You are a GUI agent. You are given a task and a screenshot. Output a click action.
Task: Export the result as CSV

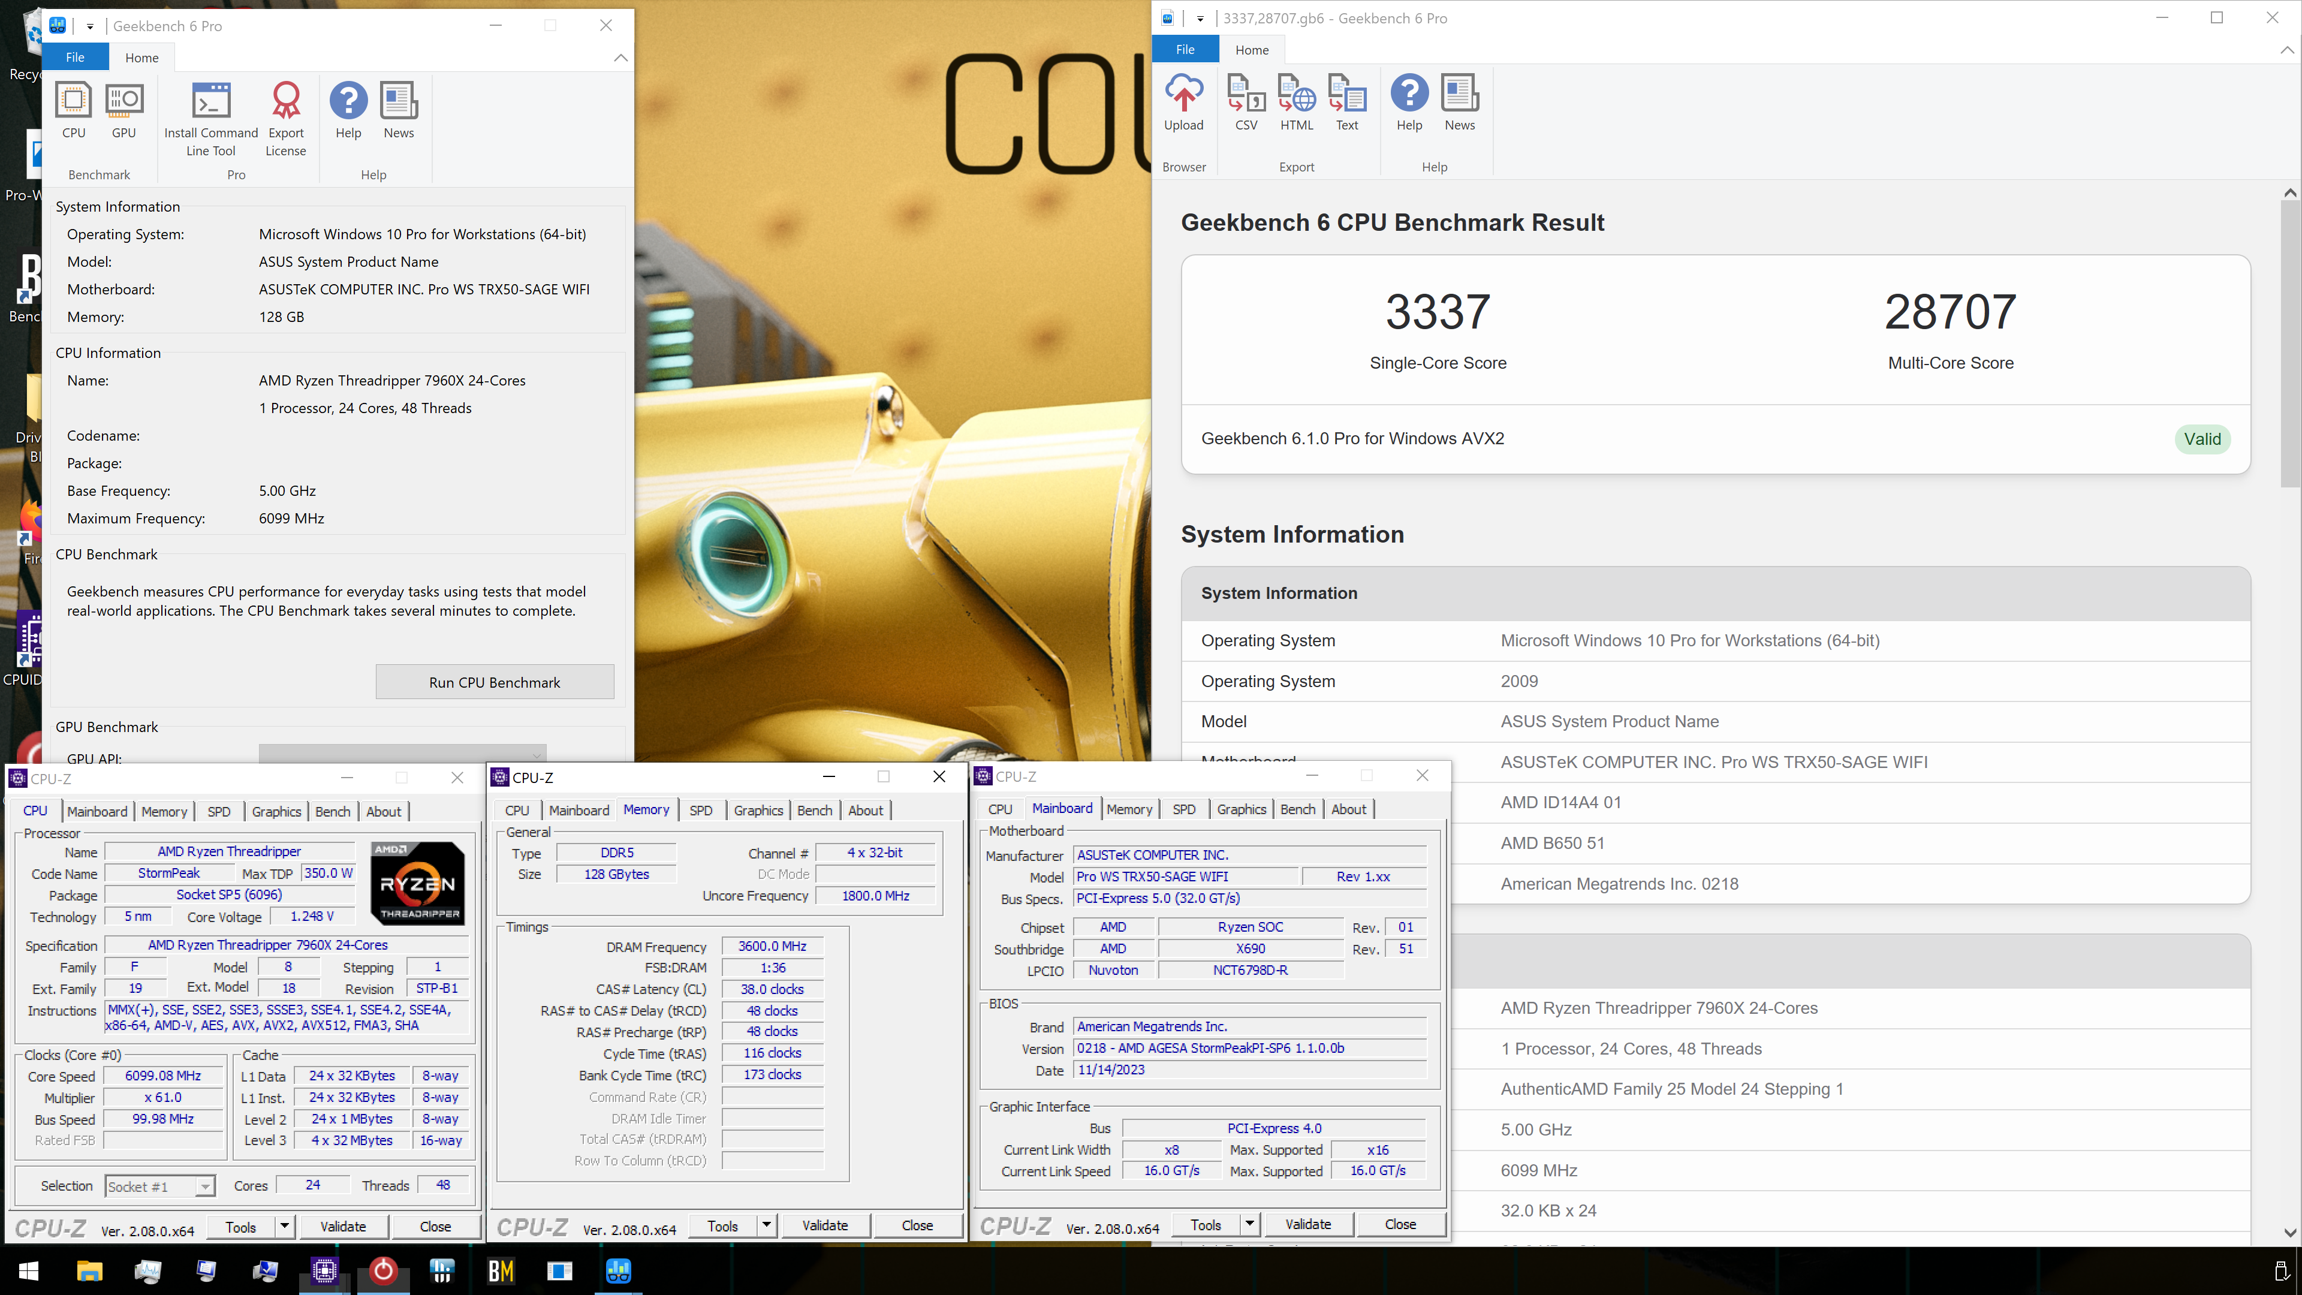click(x=1247, y=103)
